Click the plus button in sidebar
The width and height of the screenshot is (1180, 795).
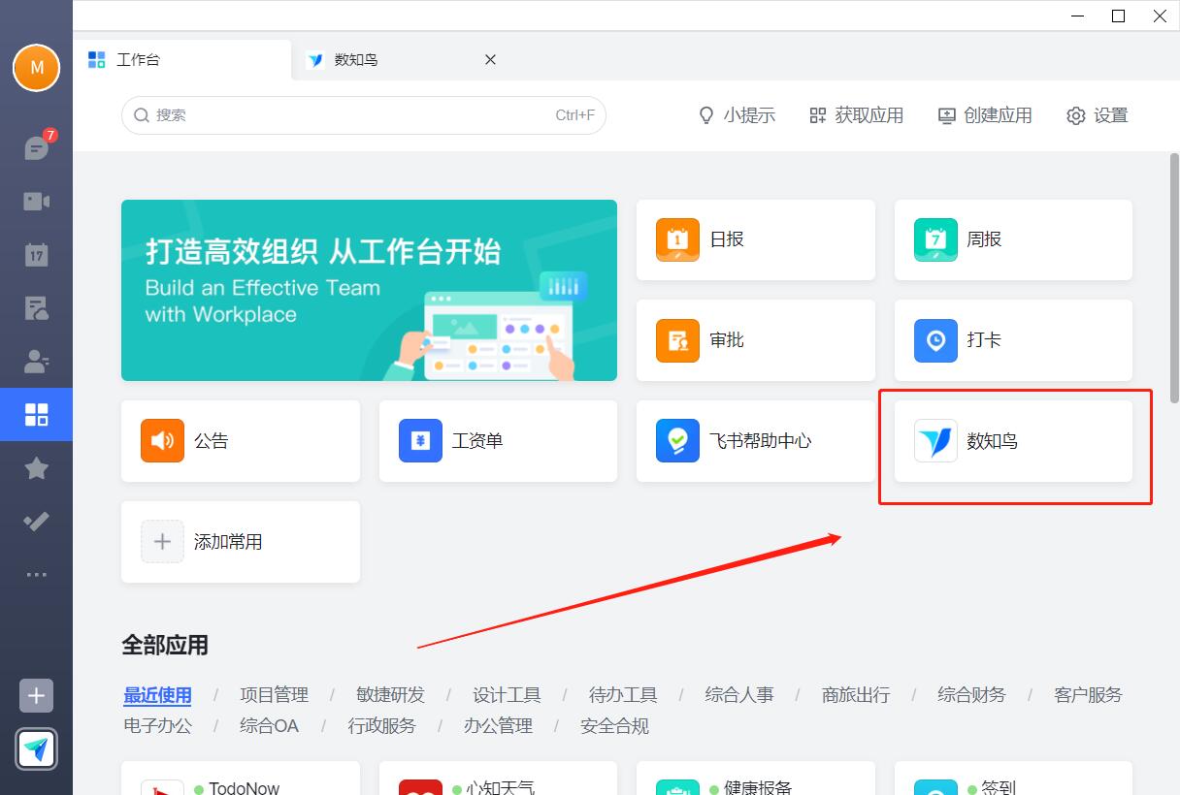coord(36,695)
